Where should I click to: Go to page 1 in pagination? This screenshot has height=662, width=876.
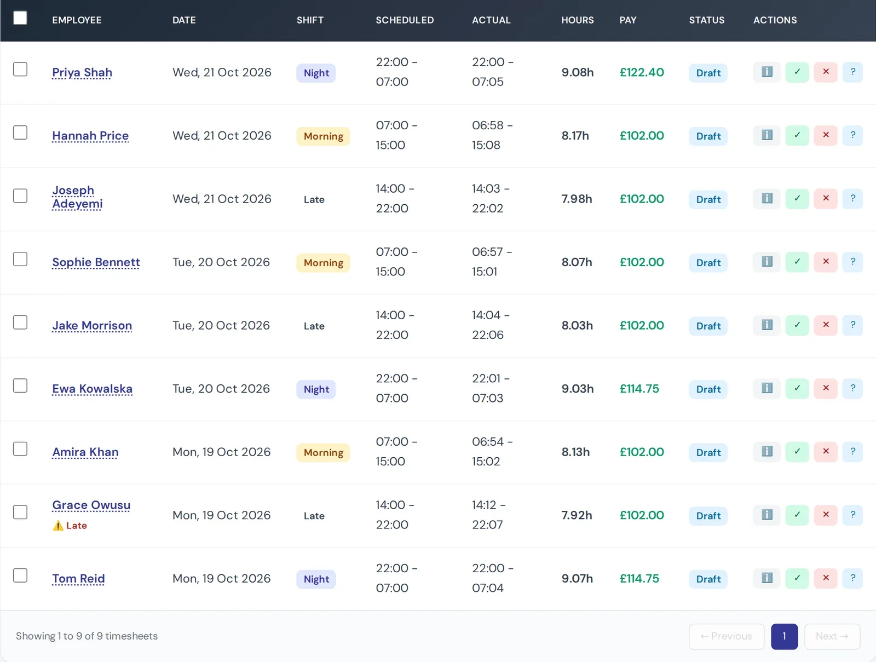(x=784, y=636)
